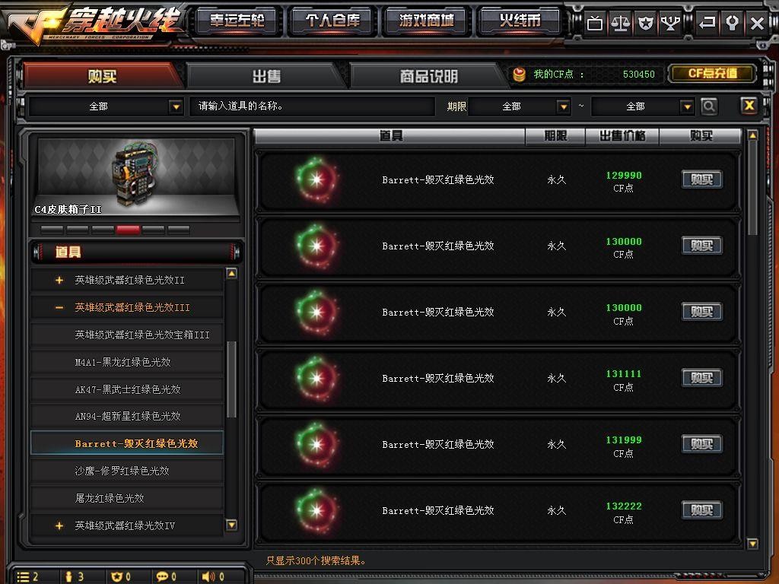Open the TV icon in top toolbar

[x=594, y=23]
